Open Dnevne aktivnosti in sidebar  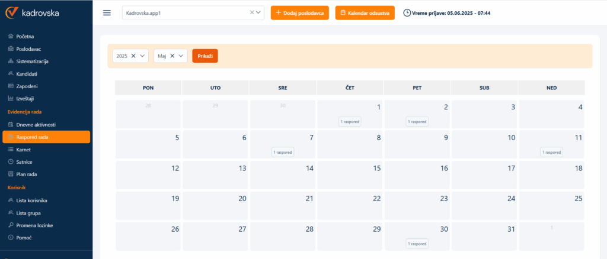[x=36, y=125]
